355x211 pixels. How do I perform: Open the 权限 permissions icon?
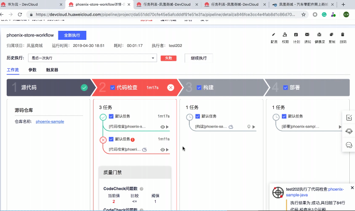point(285,35)
